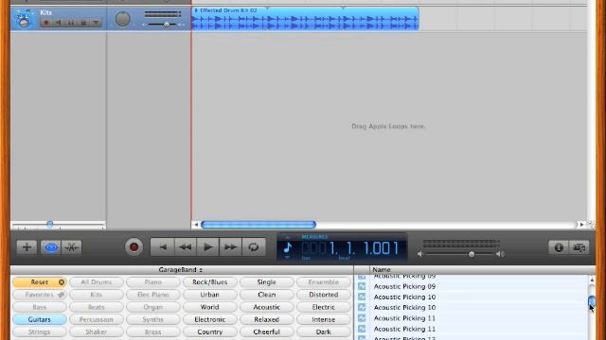Choose the Electronic keyword

(210, 319)
